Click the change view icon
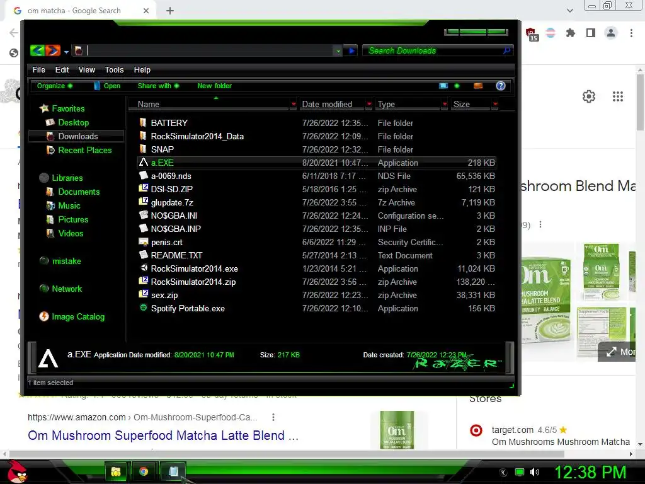This screenshot has width=645, height=484. 443,86
